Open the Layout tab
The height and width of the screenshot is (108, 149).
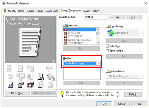31,11
